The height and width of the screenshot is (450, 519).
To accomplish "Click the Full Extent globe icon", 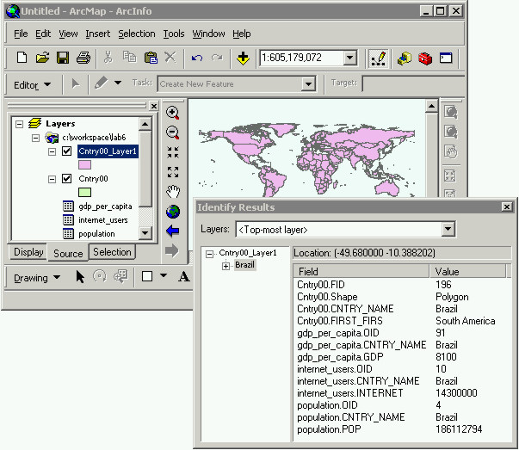I will coord(173,211).
